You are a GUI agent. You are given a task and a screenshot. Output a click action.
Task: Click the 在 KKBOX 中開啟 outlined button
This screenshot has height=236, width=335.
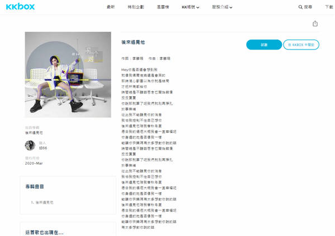(301, 45)
